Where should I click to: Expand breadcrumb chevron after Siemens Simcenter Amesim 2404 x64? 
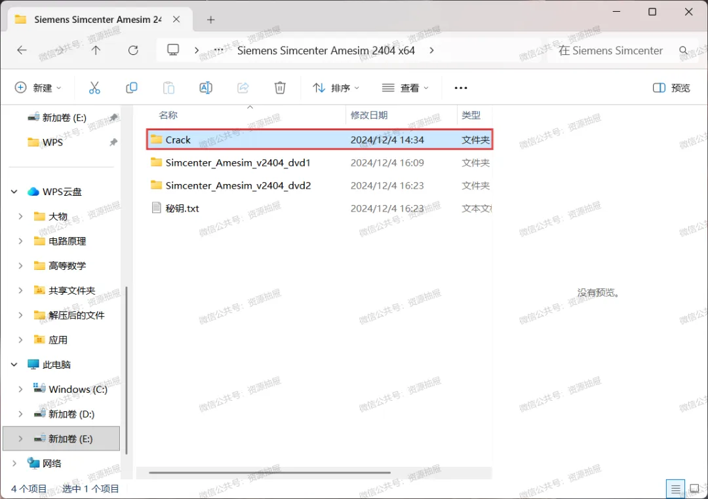pyautogui.click(x=431, y=50)
